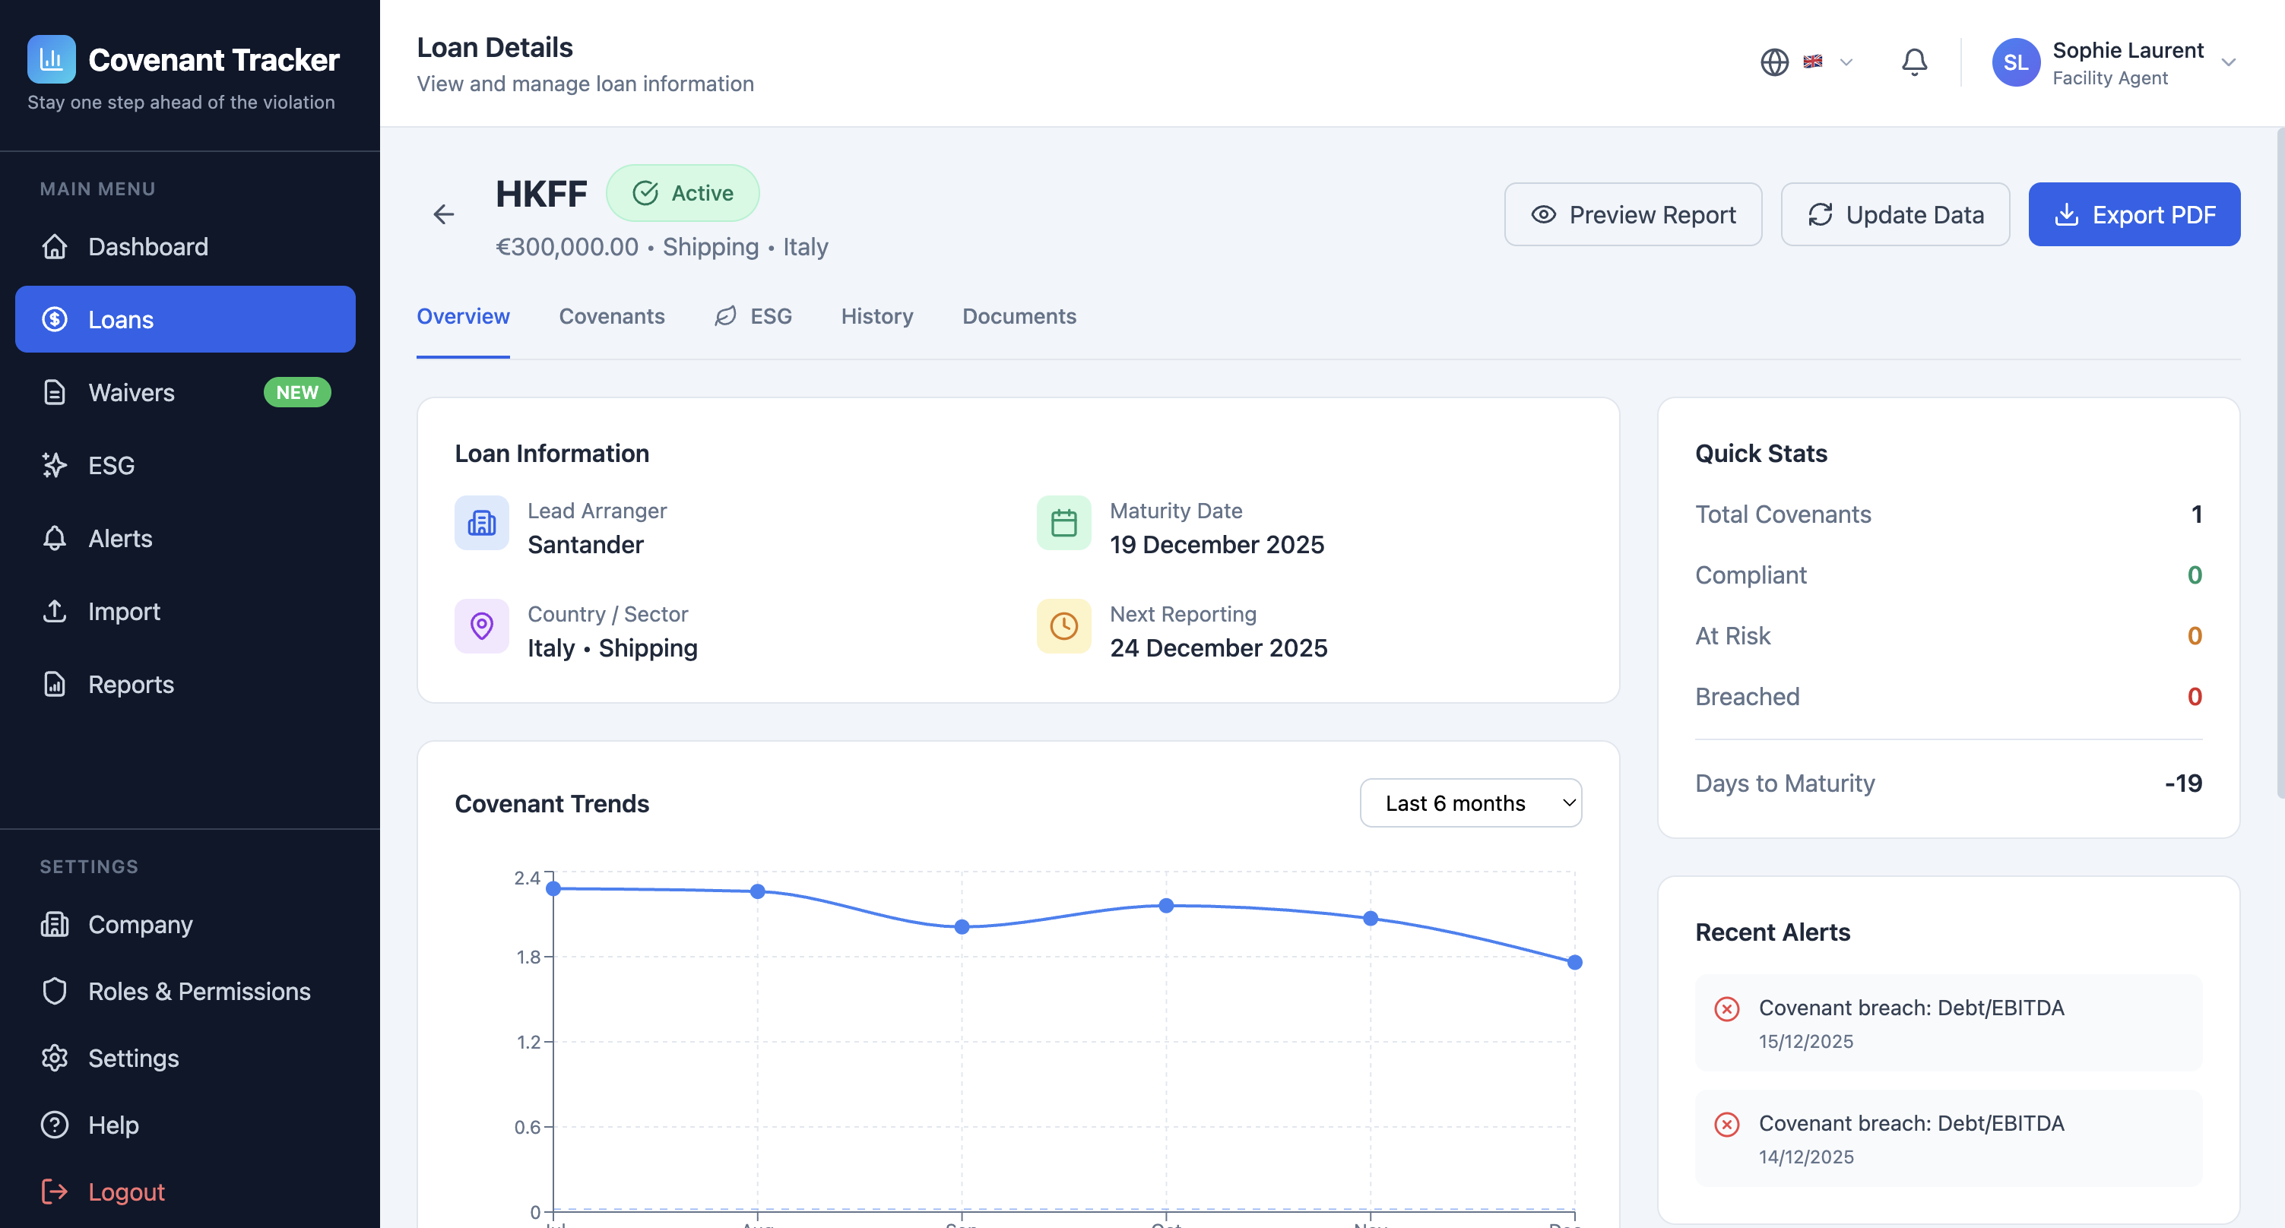Click the back arrow beside HKFF
Screen dimensions: 2285x1228
[443, 214]
